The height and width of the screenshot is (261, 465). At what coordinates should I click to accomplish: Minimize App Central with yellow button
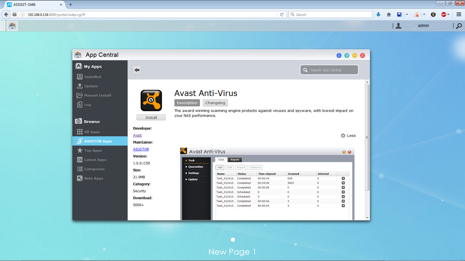(x=355, y=55)
